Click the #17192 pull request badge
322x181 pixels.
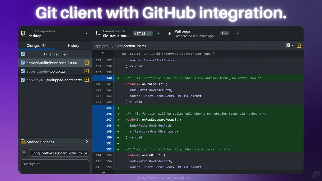143,33
